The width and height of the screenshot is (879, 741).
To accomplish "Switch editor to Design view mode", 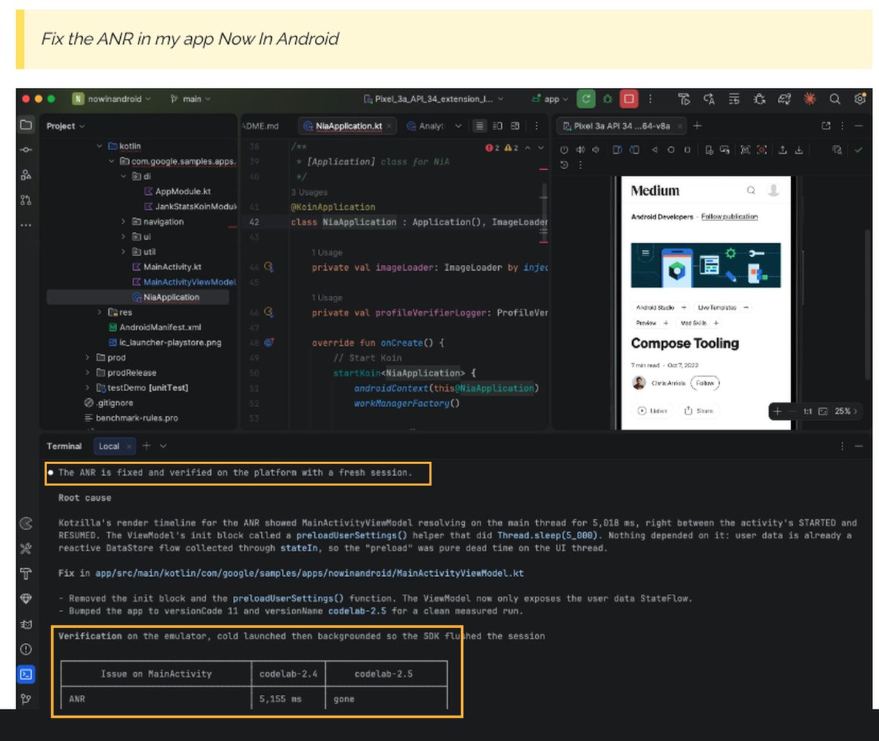I will 515,126.
